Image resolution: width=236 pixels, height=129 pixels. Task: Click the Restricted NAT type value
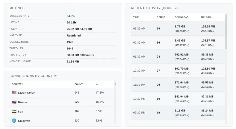[x=74, y=36]
